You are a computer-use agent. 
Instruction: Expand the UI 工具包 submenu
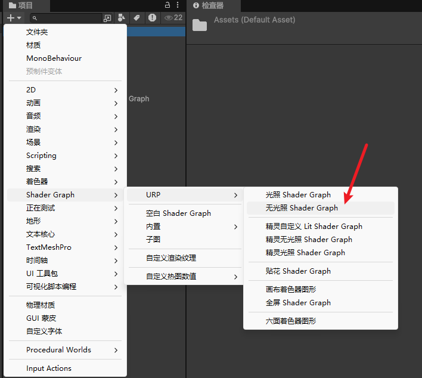[65, 274]
